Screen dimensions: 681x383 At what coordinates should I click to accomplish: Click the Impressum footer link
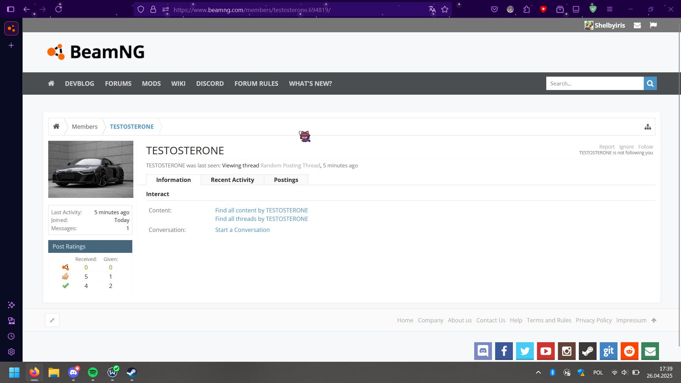coord(631,320)
